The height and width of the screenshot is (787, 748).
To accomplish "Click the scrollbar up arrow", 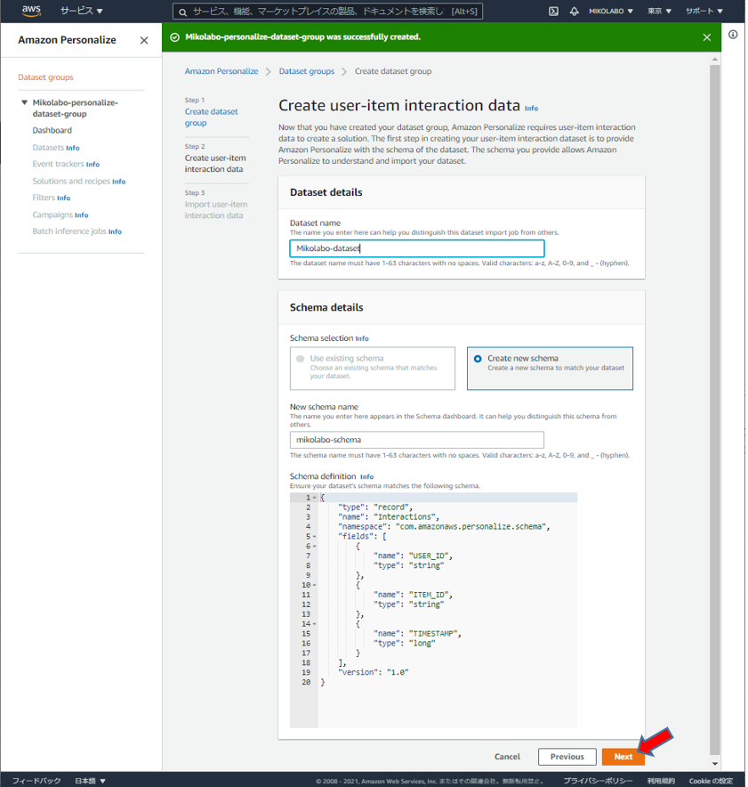I will tap(717, 60).
